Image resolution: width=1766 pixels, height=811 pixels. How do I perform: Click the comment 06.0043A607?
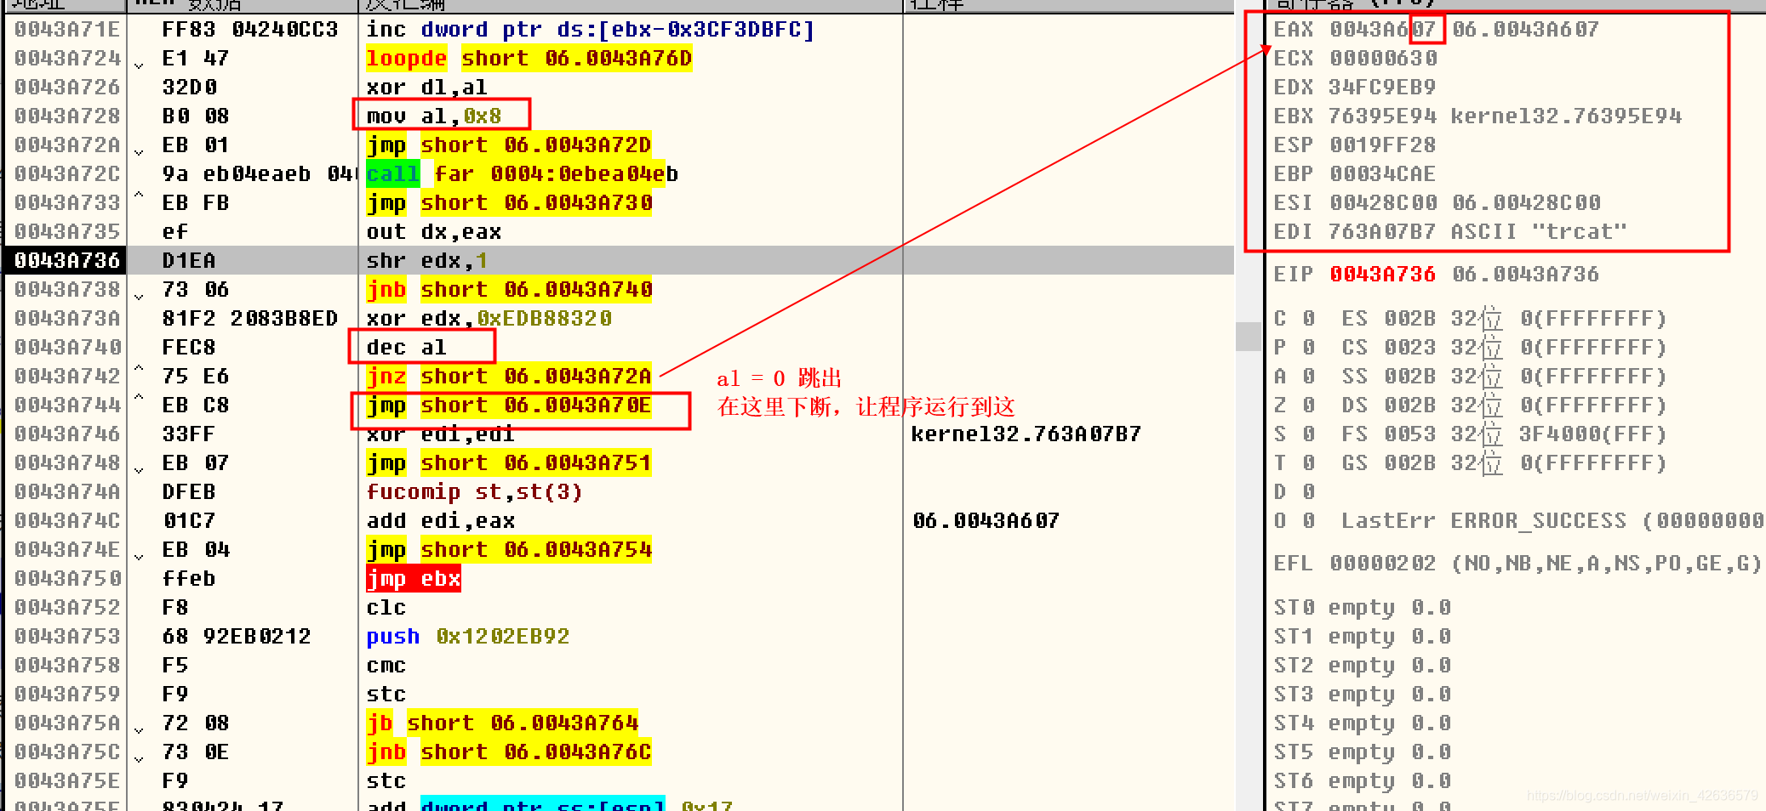tap(986, 521)
